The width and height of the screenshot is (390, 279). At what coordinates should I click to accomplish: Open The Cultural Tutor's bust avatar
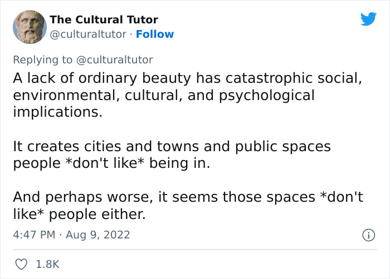click(30, 27)
